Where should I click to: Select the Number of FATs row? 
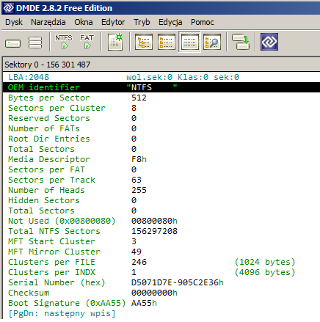pos(161,128)
